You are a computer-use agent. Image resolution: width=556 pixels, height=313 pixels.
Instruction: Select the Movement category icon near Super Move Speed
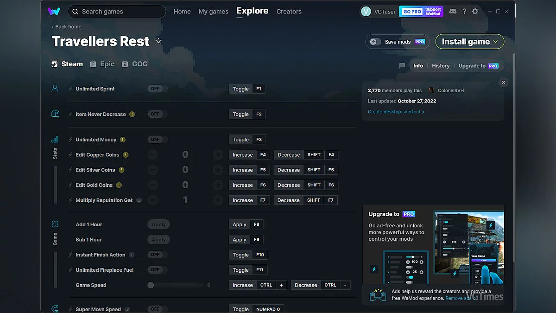pos(55,308)
